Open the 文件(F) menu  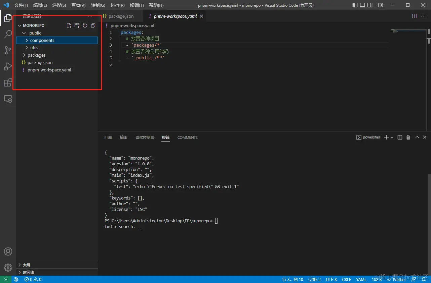21,5
